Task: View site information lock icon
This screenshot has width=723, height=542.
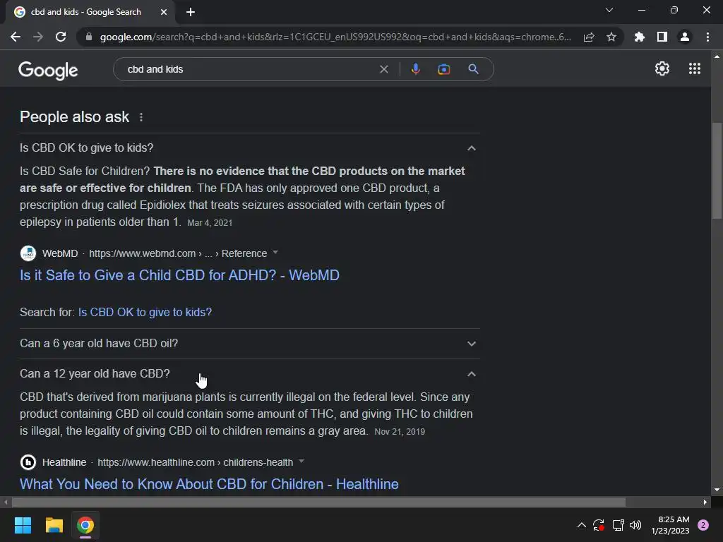Action: pyautogui.click(x=89, y=37)
